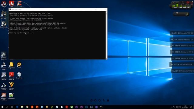
Task: Open Premiere Pro from the taskbar
Action: [x=82, y=107]
